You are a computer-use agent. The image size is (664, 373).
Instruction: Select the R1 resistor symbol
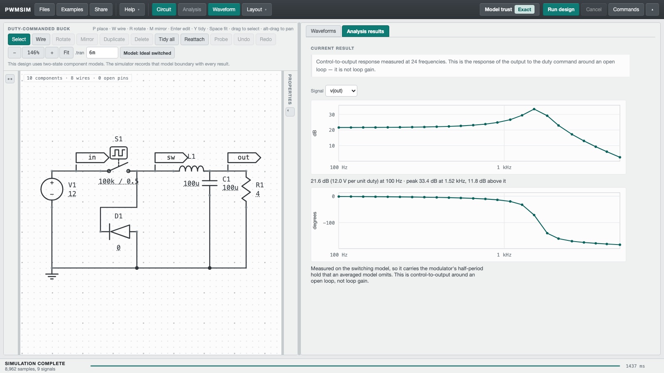pos(246,189)
